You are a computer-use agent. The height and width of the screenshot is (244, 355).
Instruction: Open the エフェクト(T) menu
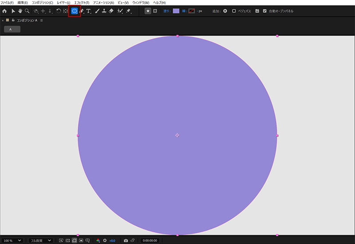(x=81, y=3)
